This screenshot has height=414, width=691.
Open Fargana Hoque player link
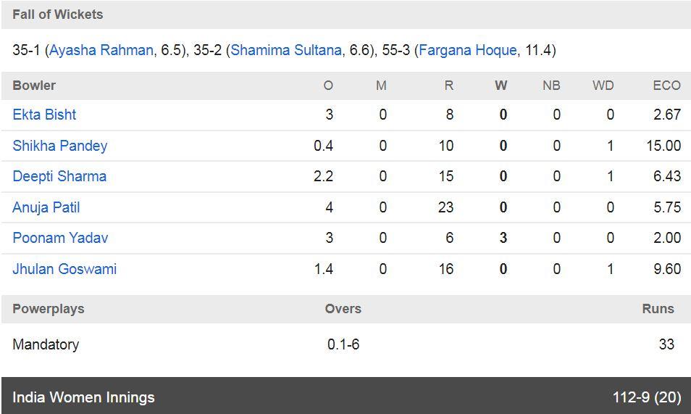pos(468,50)
